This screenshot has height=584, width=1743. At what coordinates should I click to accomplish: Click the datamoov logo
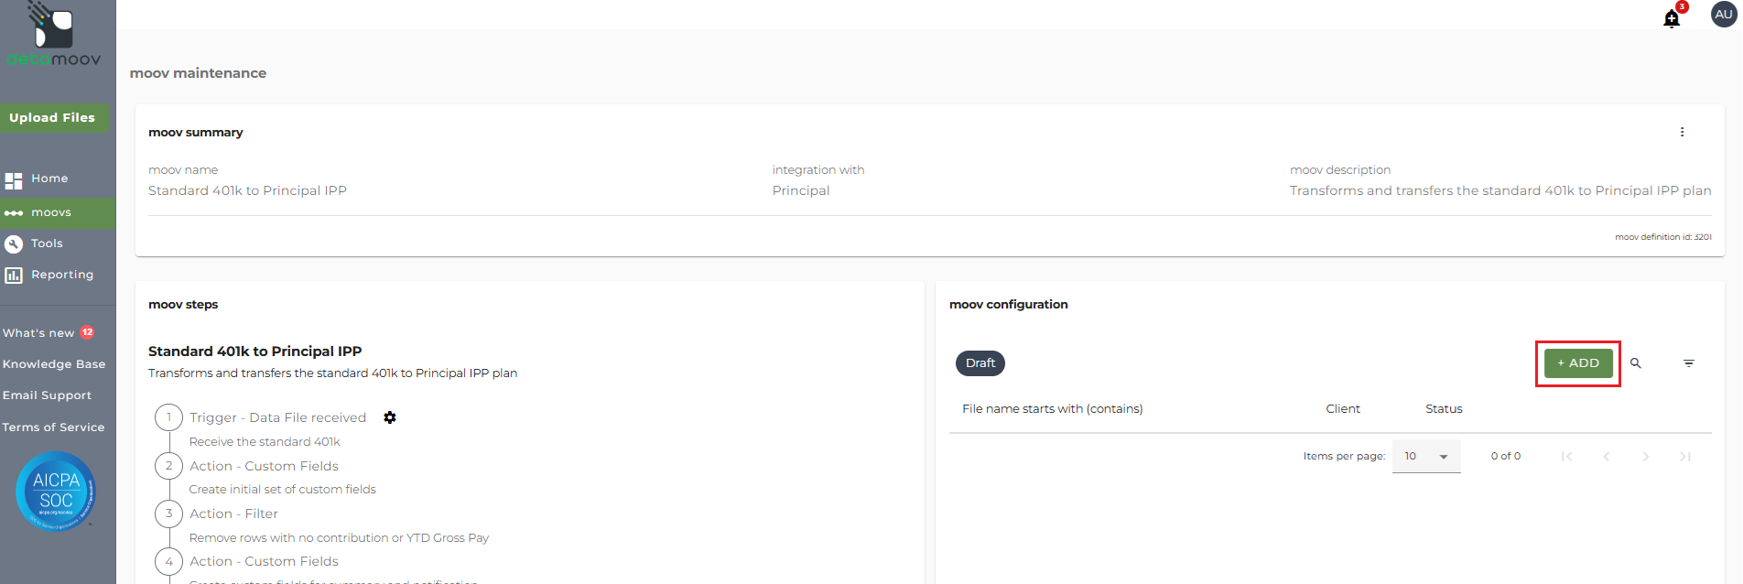tap(54, 35)
